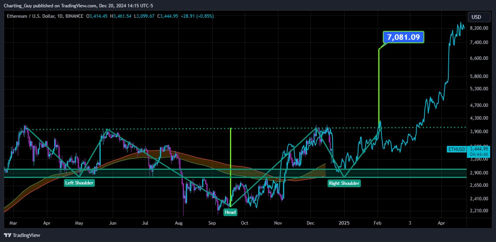
Task: Click the Right Shoulder annotation label
Action: pyautogui.click(x=344, y=183)
